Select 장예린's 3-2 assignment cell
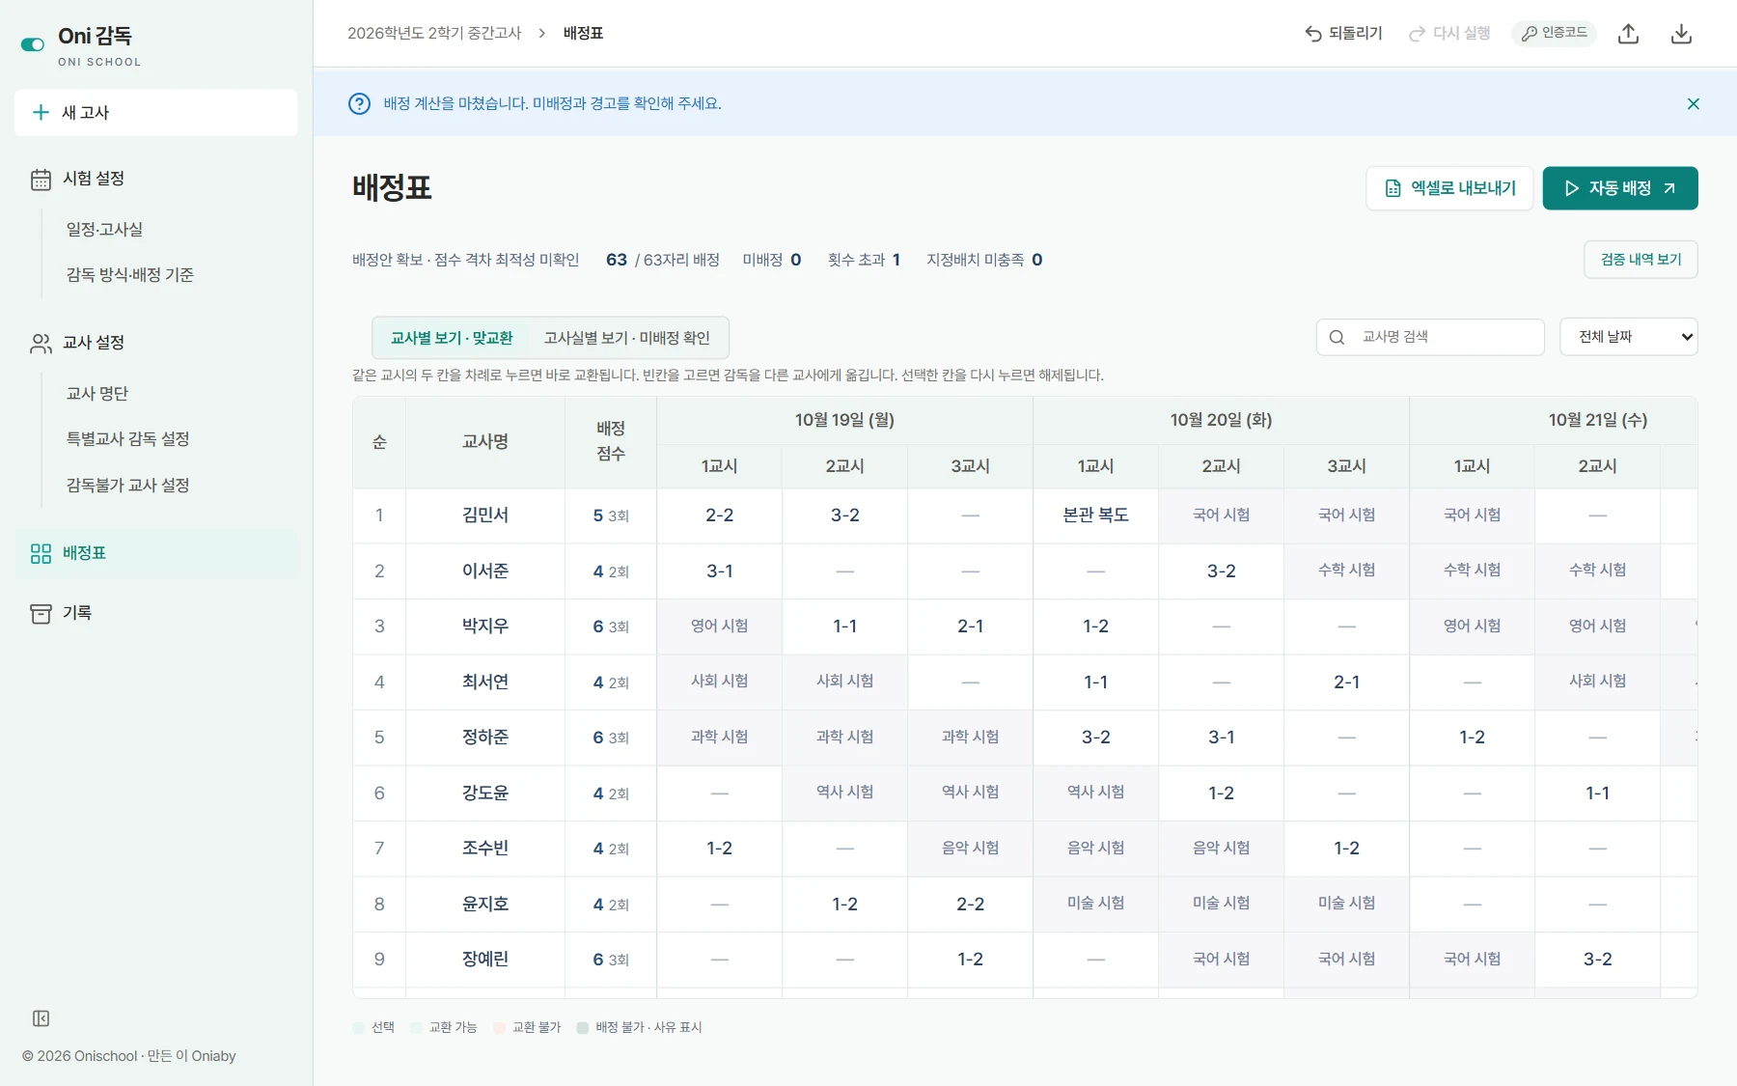This screenshot has height=1086, width=1737. pyautogui.click(x=1597, y=960)
